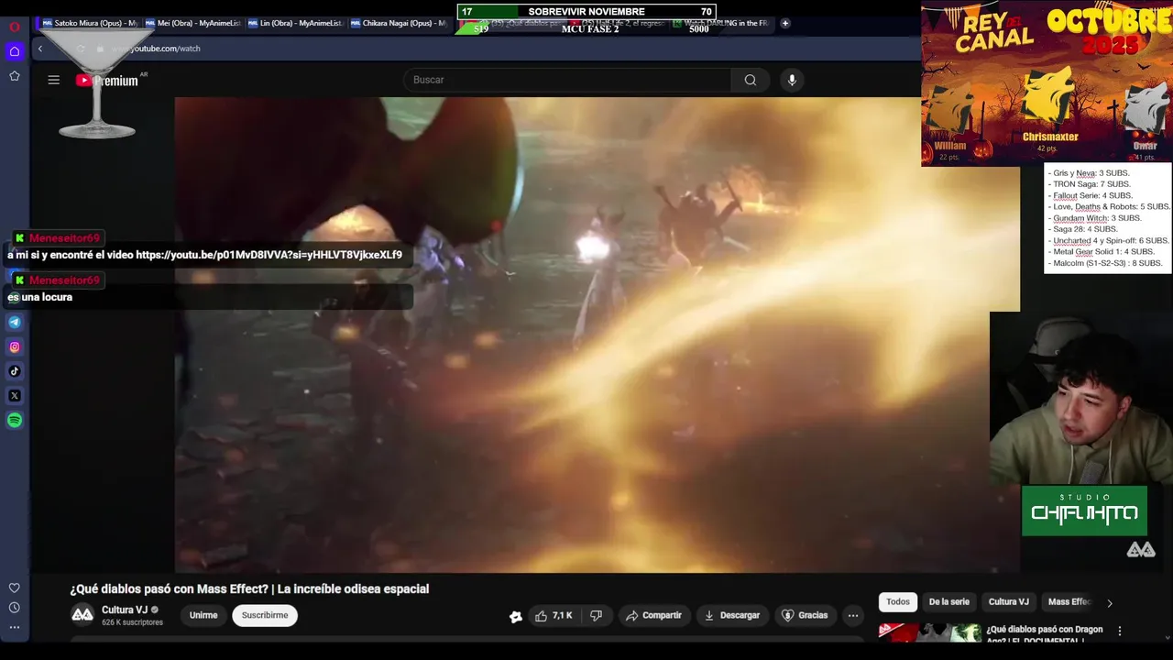Screen dimensions: 1173x660
Task: Click the 626 K suscriptores text
Action: pos(132,623)
